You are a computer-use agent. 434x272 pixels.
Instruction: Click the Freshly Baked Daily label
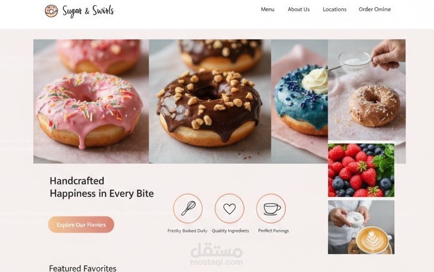point(187,231)
